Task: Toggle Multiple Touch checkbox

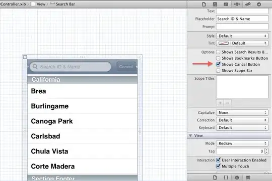Action: pyautogui.click(x=218, y=166)
